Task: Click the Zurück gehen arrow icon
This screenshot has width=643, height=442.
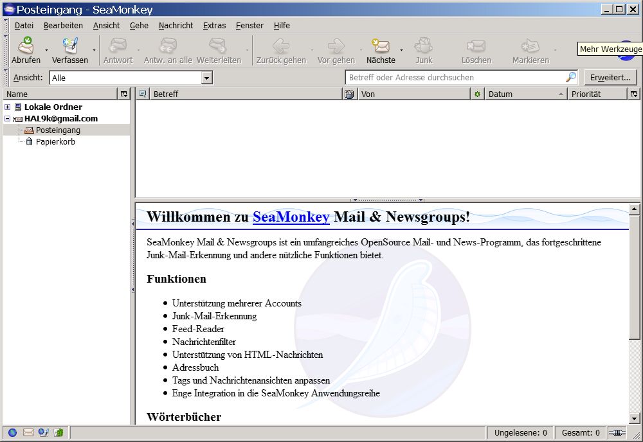Action: 282,46
